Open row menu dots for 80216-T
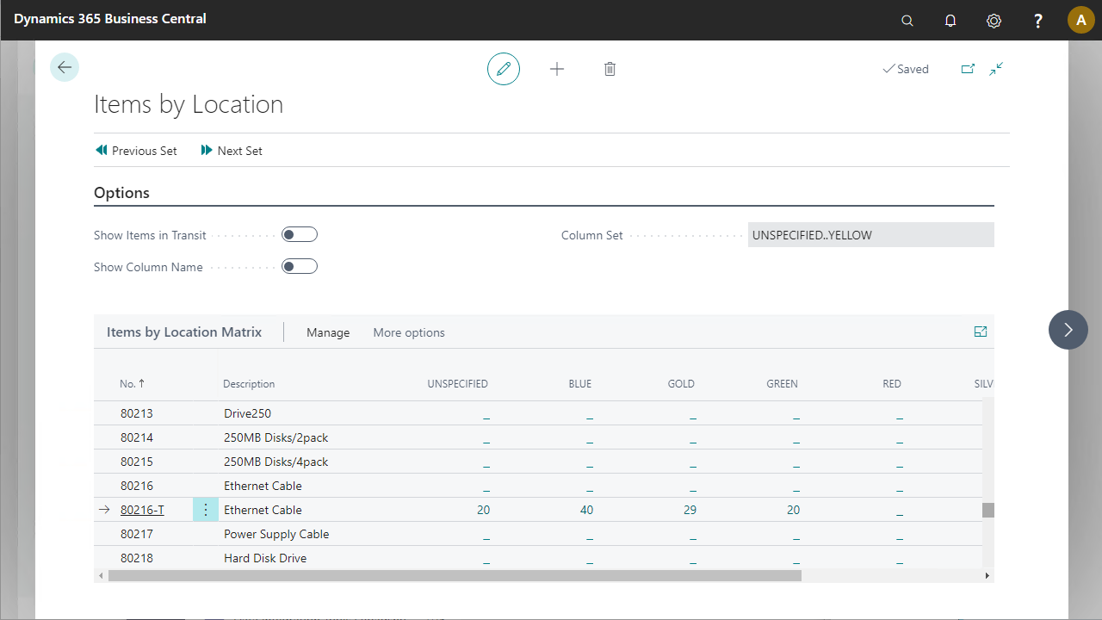Screen dimensions: 1102x620 click(205, 510)
